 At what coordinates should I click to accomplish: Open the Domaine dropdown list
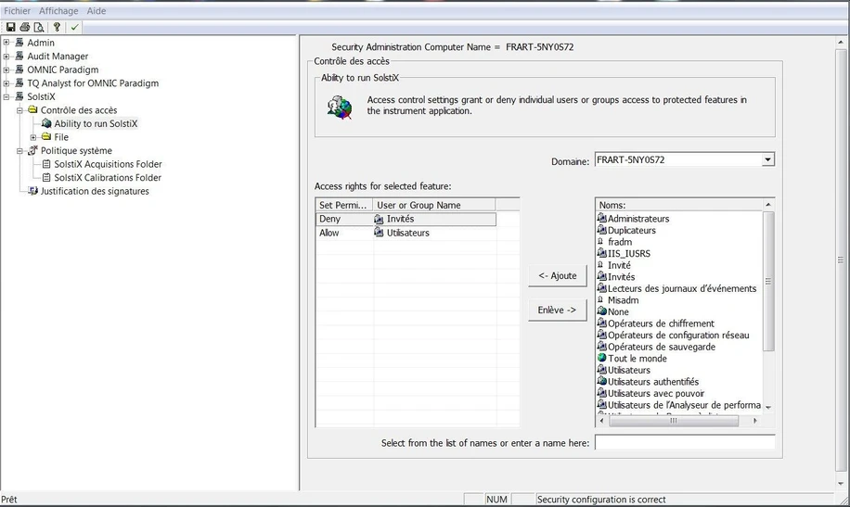coord(767,159)
